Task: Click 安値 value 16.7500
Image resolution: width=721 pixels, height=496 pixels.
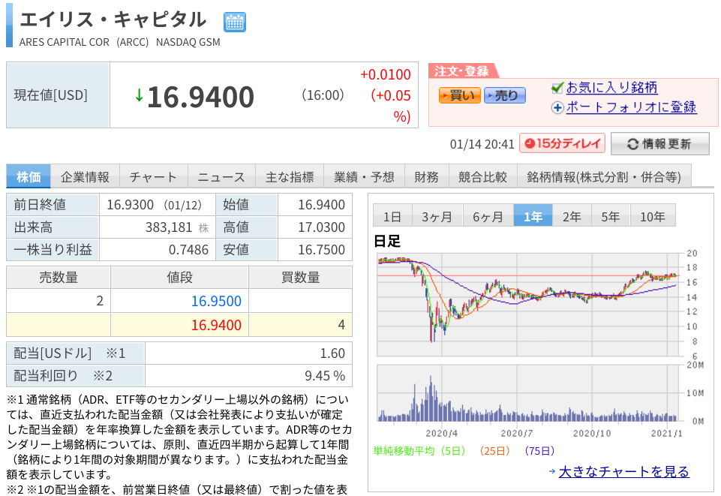Action: [321, 250]
